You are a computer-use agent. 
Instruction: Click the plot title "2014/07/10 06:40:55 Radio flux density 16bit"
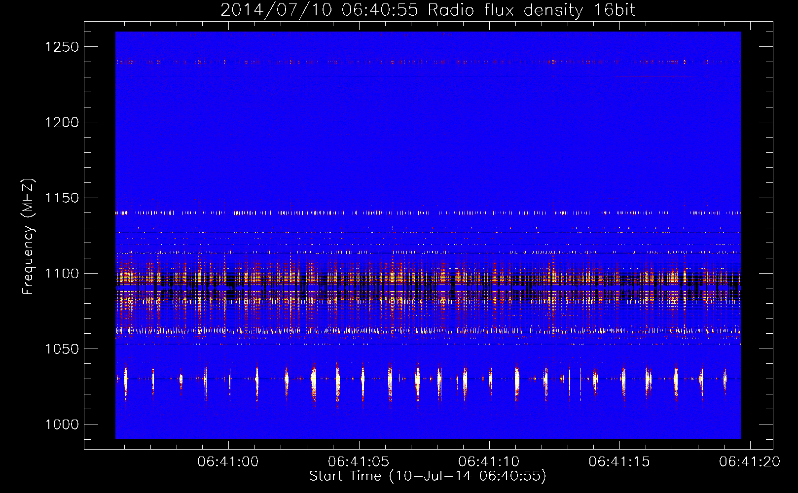(x=428, y=10)
